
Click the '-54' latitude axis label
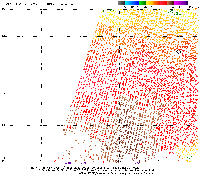click(2, 64)
